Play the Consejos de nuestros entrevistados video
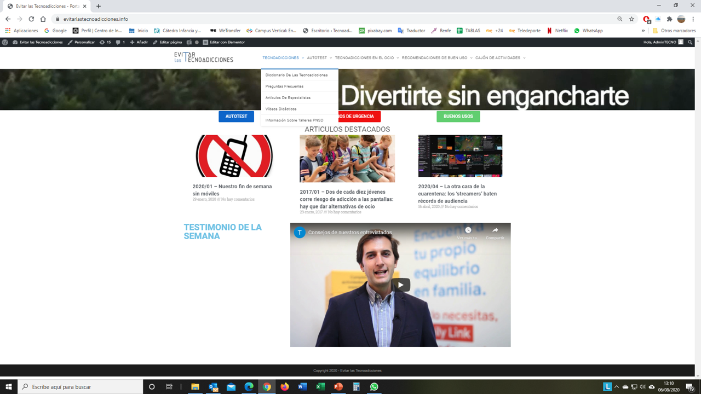The height and width of the screenshot is (394, 701). coord(400,285)
